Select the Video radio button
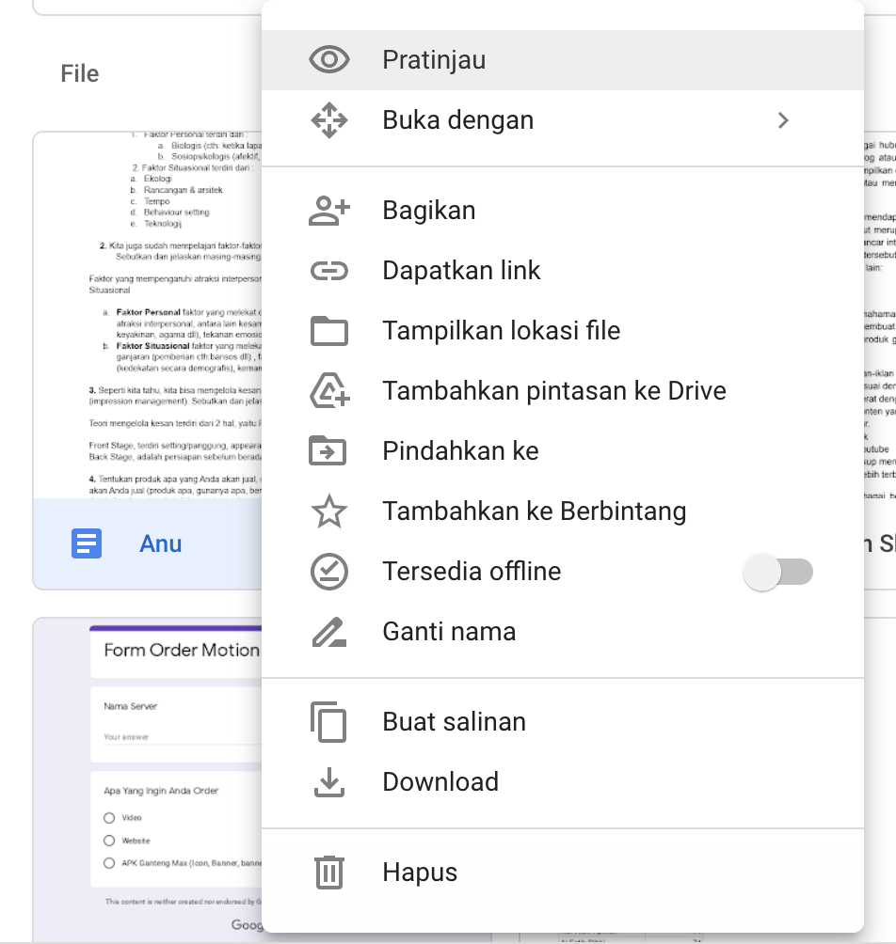The image size is (896, 944). coord(109,818)
